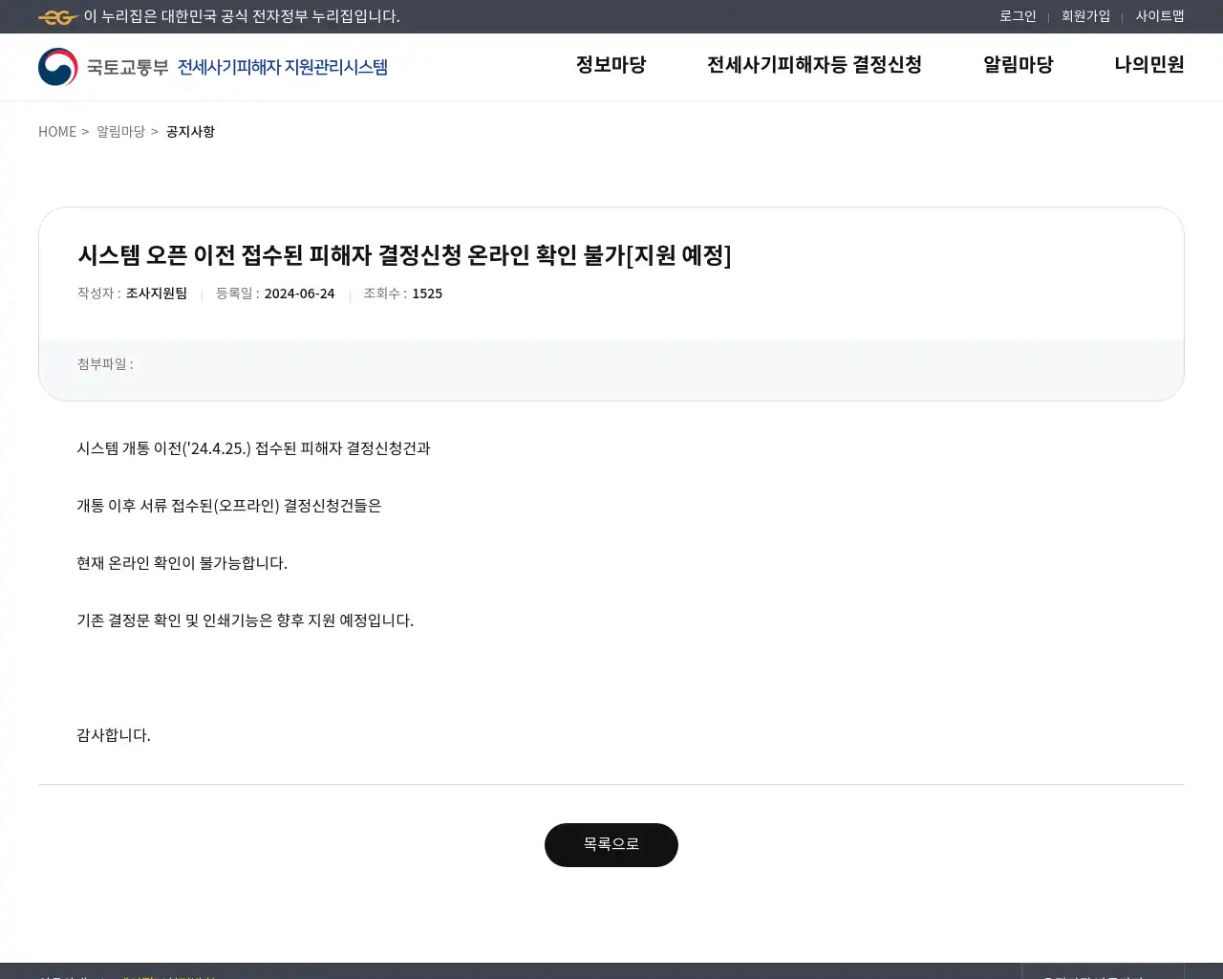Click the 목록으로 button

(x=611, y=845)
